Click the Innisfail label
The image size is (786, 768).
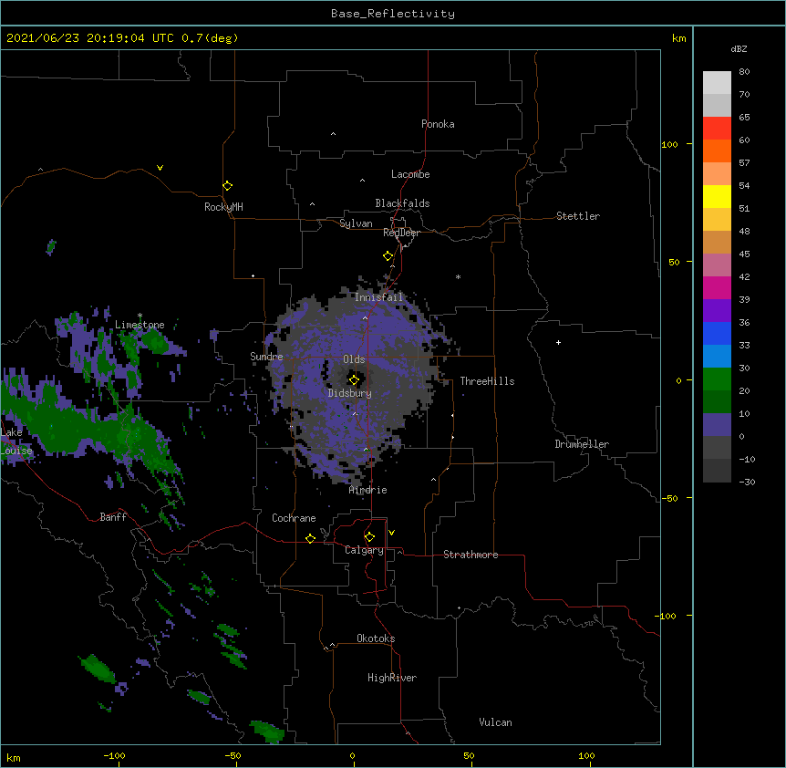pos(378,297)
